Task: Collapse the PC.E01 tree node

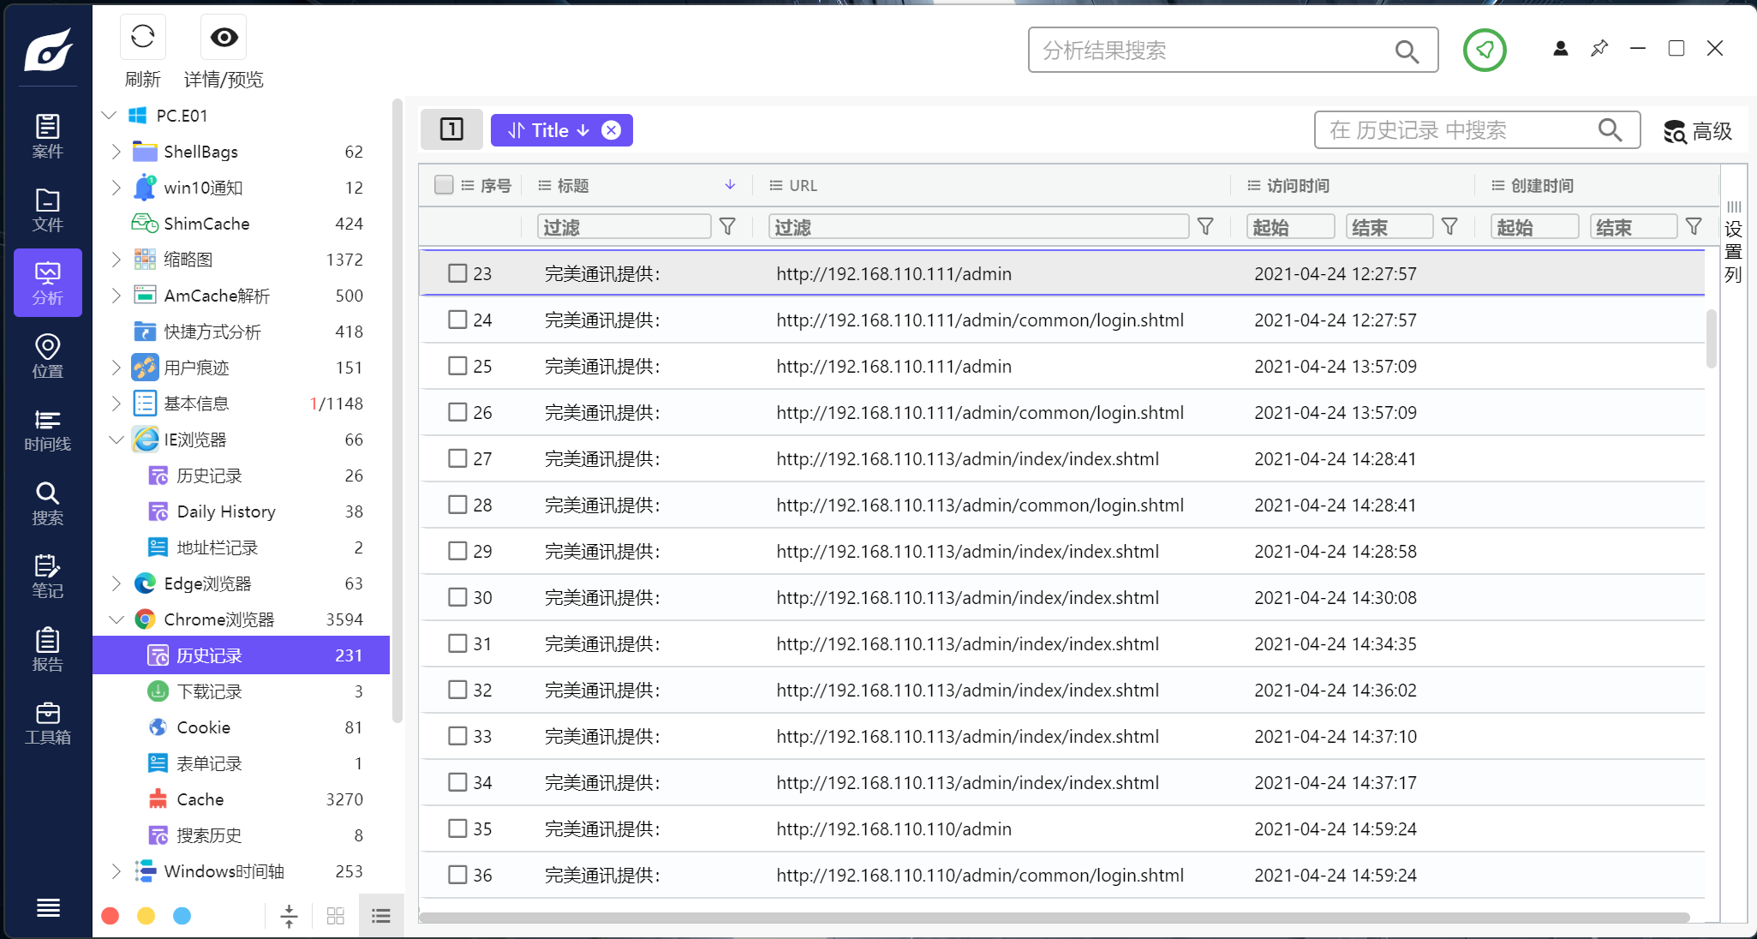Action: coord(109,115)
